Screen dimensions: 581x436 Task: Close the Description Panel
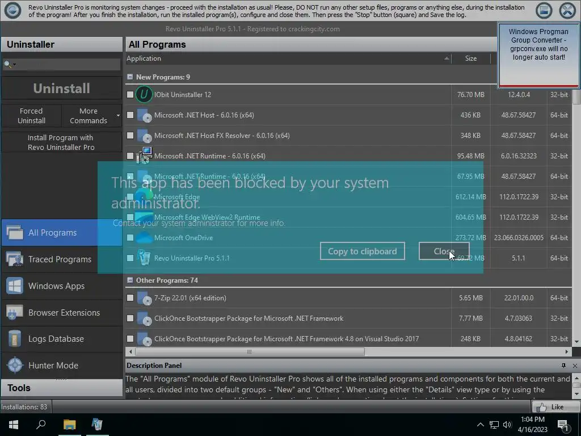point(575,366)
